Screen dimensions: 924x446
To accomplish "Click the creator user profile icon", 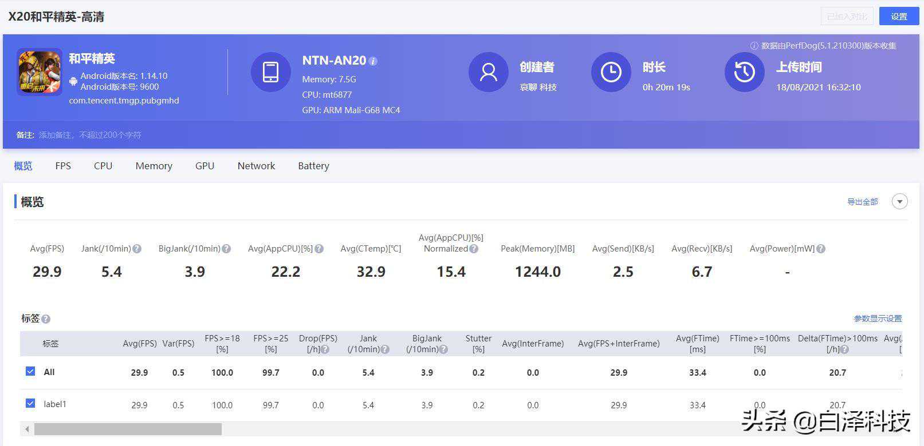I will click(488, 72).
